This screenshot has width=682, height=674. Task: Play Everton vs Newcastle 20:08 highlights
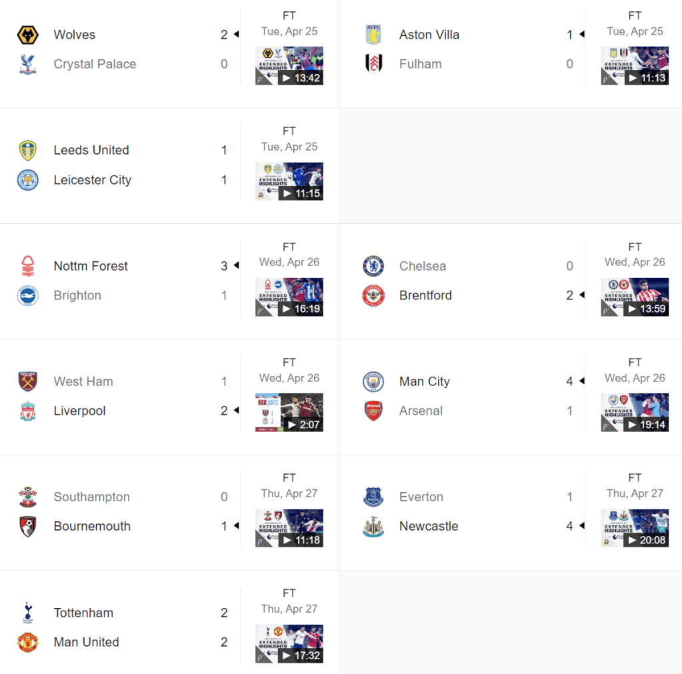(635, 528)
